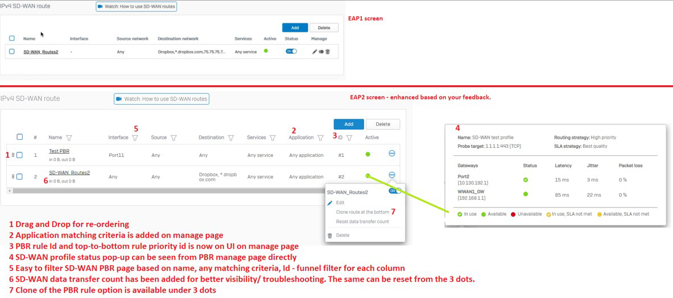Click the Name column funnel filter icon
The image size is (673, 298).
tap(69, 138)
